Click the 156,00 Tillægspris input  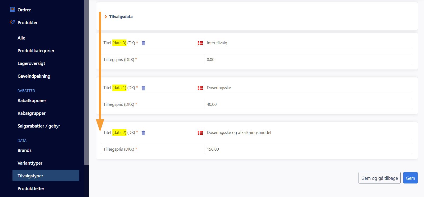pos(307,149)
